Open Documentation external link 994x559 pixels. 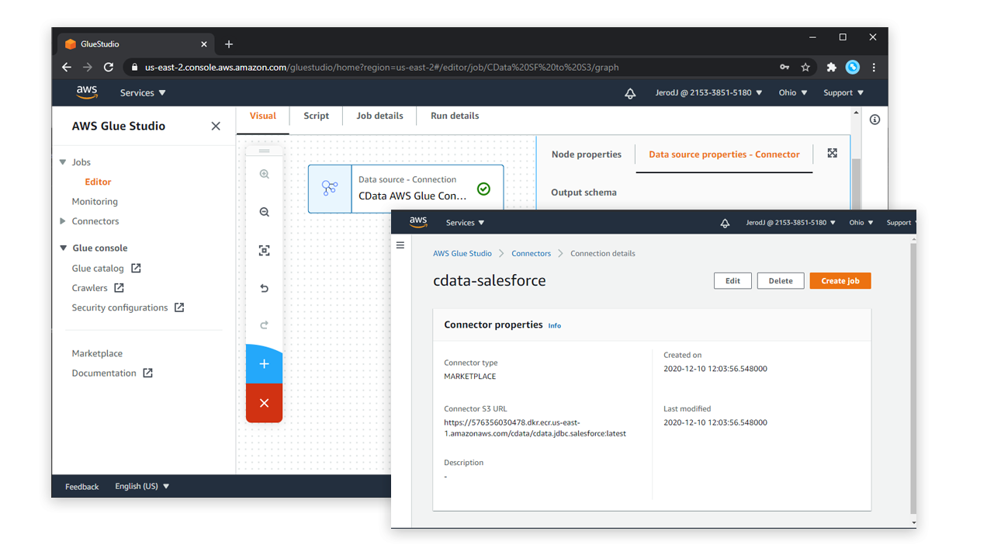click(x=113, y=373)
